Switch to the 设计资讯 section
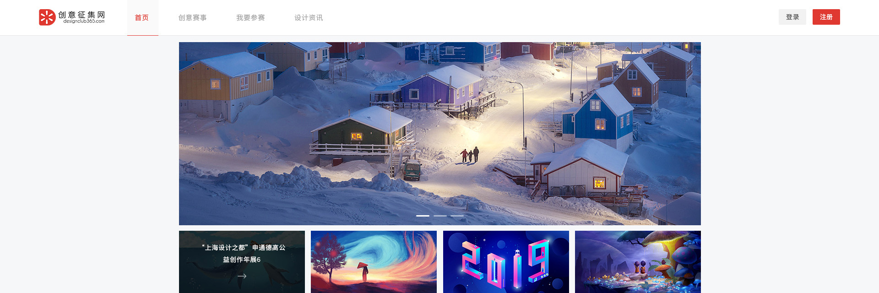 (x=309, y=17)
